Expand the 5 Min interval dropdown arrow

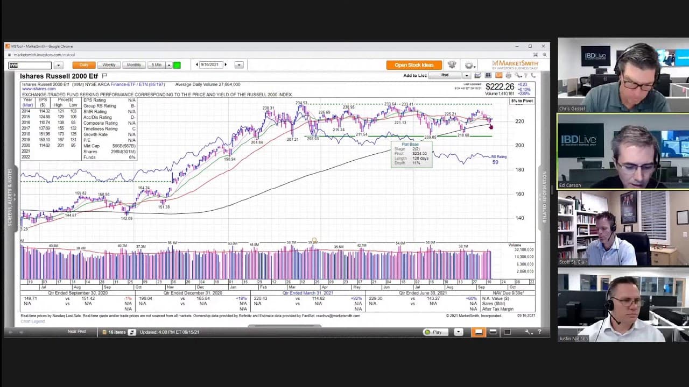(168, 65)
